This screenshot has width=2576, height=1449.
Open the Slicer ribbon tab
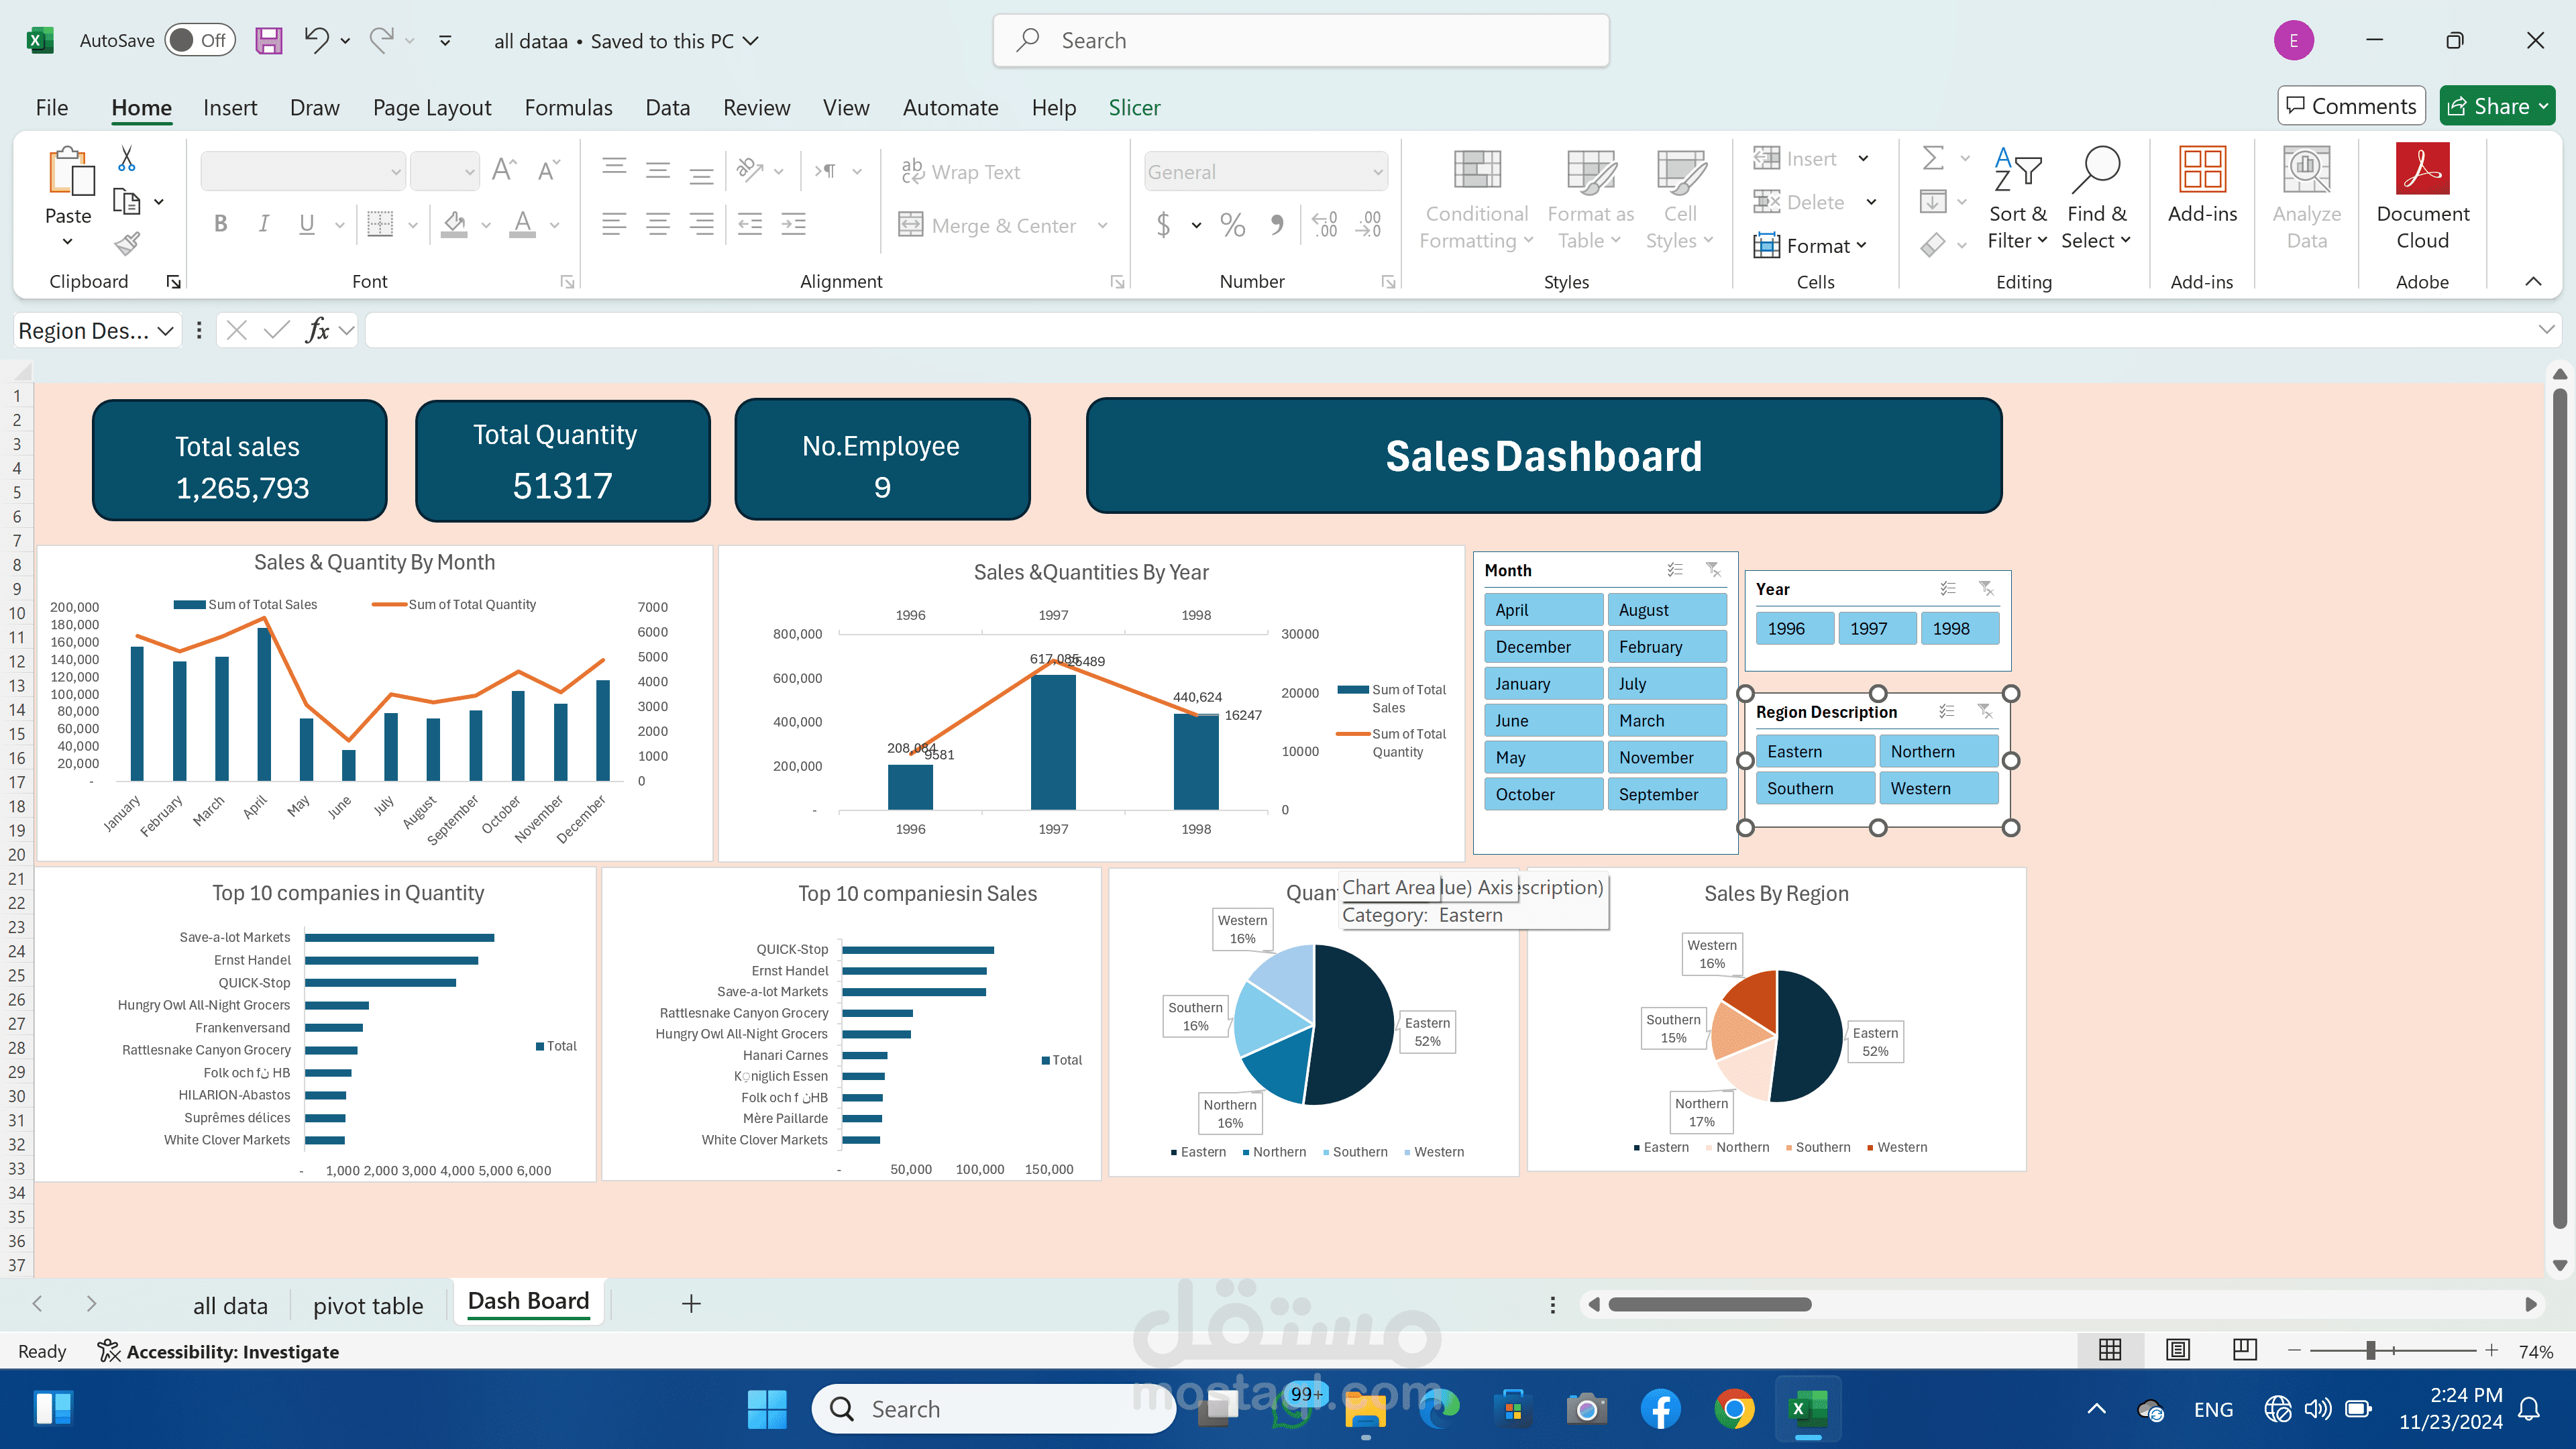coord(1134,107)
